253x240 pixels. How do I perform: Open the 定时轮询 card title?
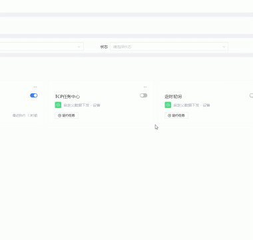[173, 97]
